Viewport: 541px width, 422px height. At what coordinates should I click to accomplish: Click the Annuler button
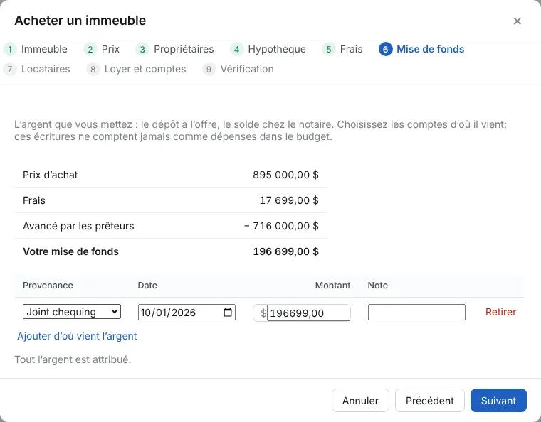click(360, 400)
